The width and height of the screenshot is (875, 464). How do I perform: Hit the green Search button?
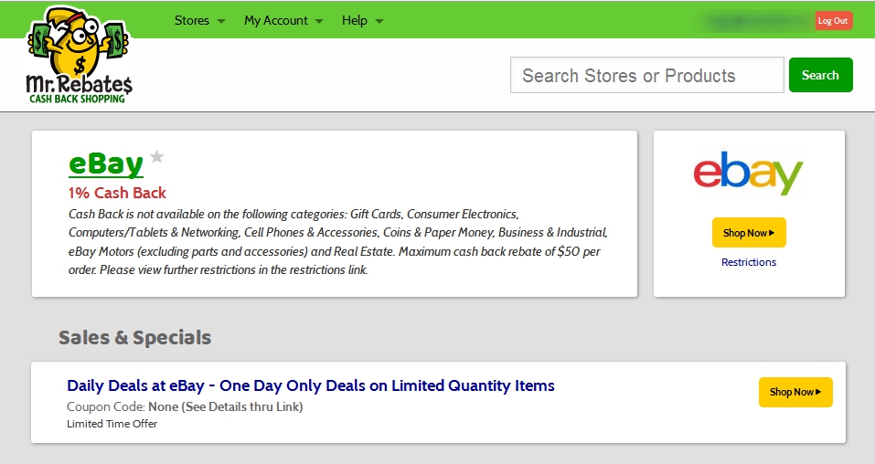pyautogui.click(x=820, y=76)
